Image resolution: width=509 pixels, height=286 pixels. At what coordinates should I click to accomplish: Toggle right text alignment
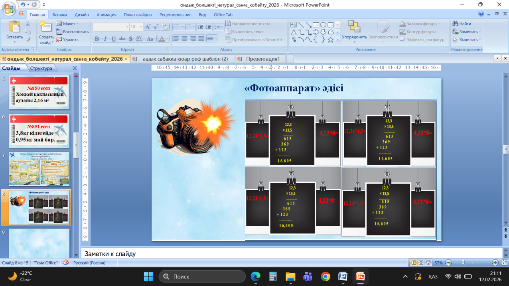click(193, 39)
